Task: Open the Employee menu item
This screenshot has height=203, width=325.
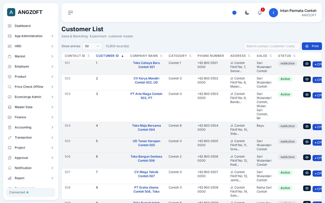Action: tap(31, 66)
